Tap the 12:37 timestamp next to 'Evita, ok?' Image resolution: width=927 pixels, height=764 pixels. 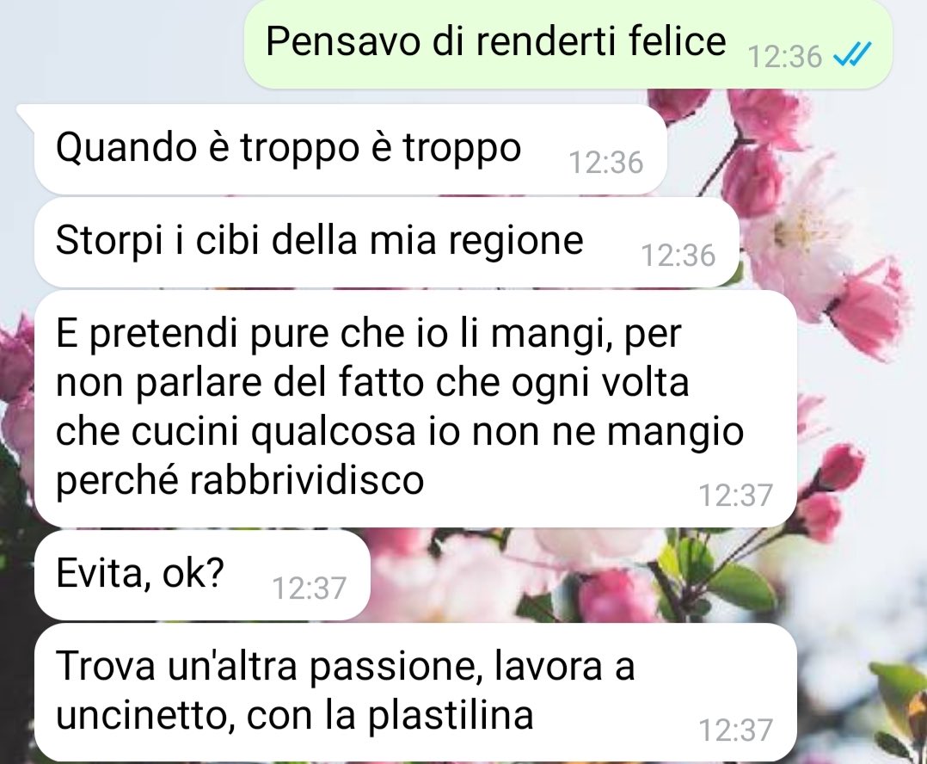tap(309, 588)
